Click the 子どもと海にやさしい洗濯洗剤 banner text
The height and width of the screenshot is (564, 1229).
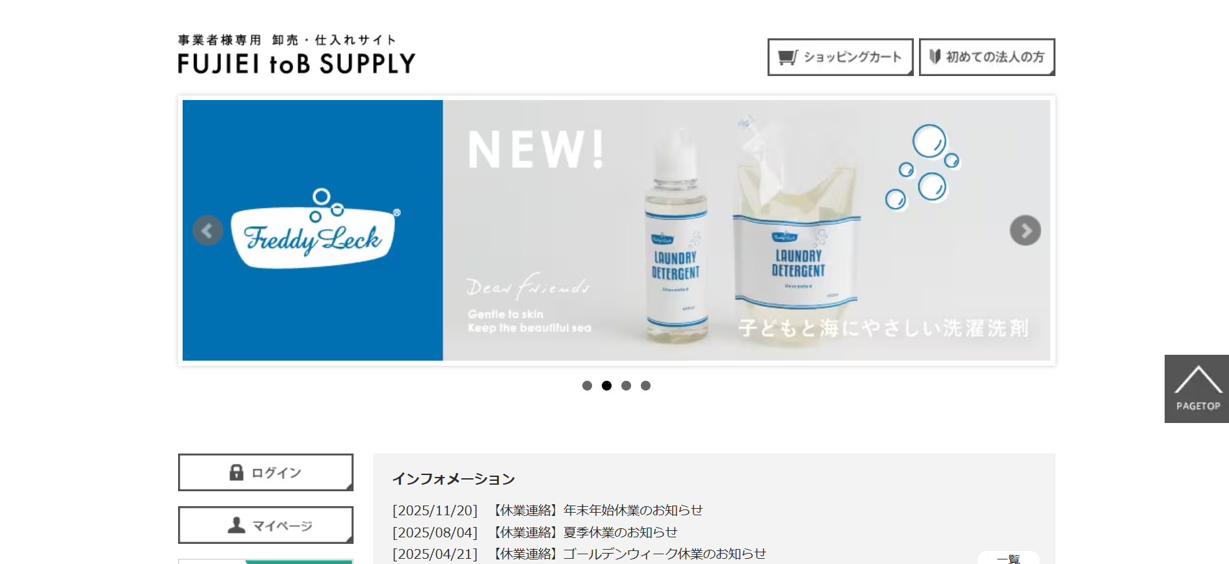click(x=884, y=328)
